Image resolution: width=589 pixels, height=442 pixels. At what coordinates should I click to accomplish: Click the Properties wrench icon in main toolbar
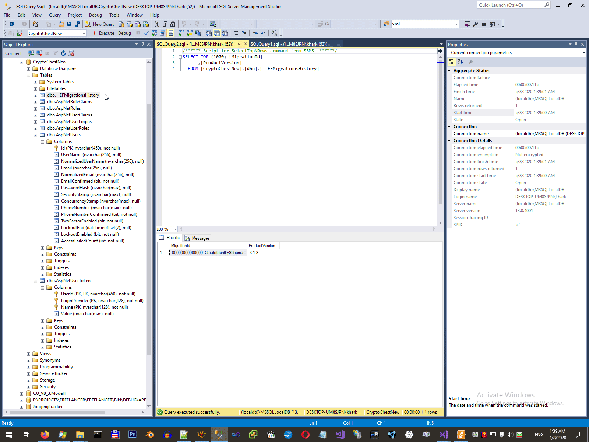[476, 24]
